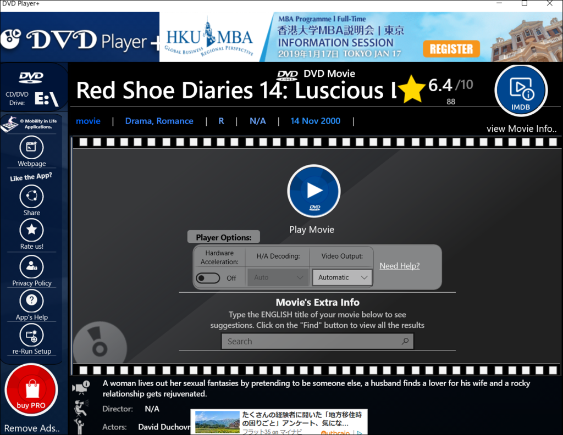Open the App's Help question icon
This screenshot has height=435, width=563.
click(31, 300)
